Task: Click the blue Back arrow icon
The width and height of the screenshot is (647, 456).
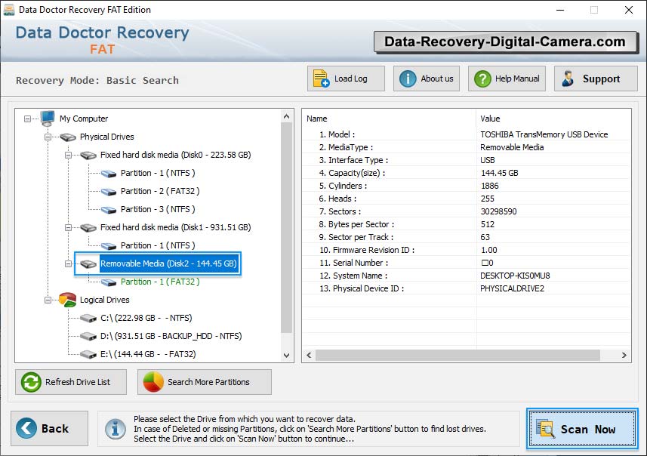Action: pyautogui.click(x=26, y=428)
